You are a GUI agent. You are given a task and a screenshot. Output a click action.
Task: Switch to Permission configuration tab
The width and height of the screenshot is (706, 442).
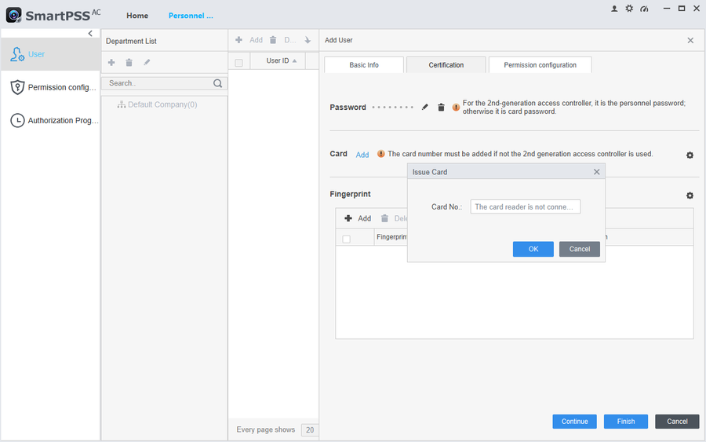540,65
